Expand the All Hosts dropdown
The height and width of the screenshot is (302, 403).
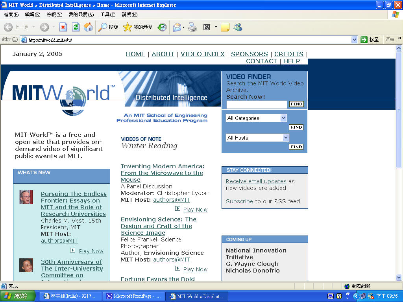[286, 138]
